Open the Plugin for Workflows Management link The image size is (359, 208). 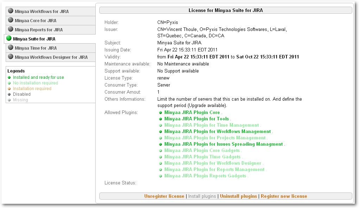(218, 132)
